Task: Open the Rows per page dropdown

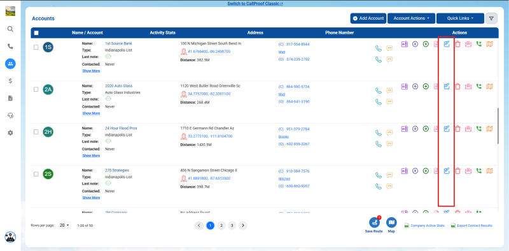Action: coord(64,226)
